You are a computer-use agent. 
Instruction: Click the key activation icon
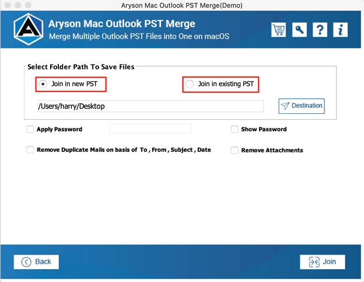tap(299, 30)
